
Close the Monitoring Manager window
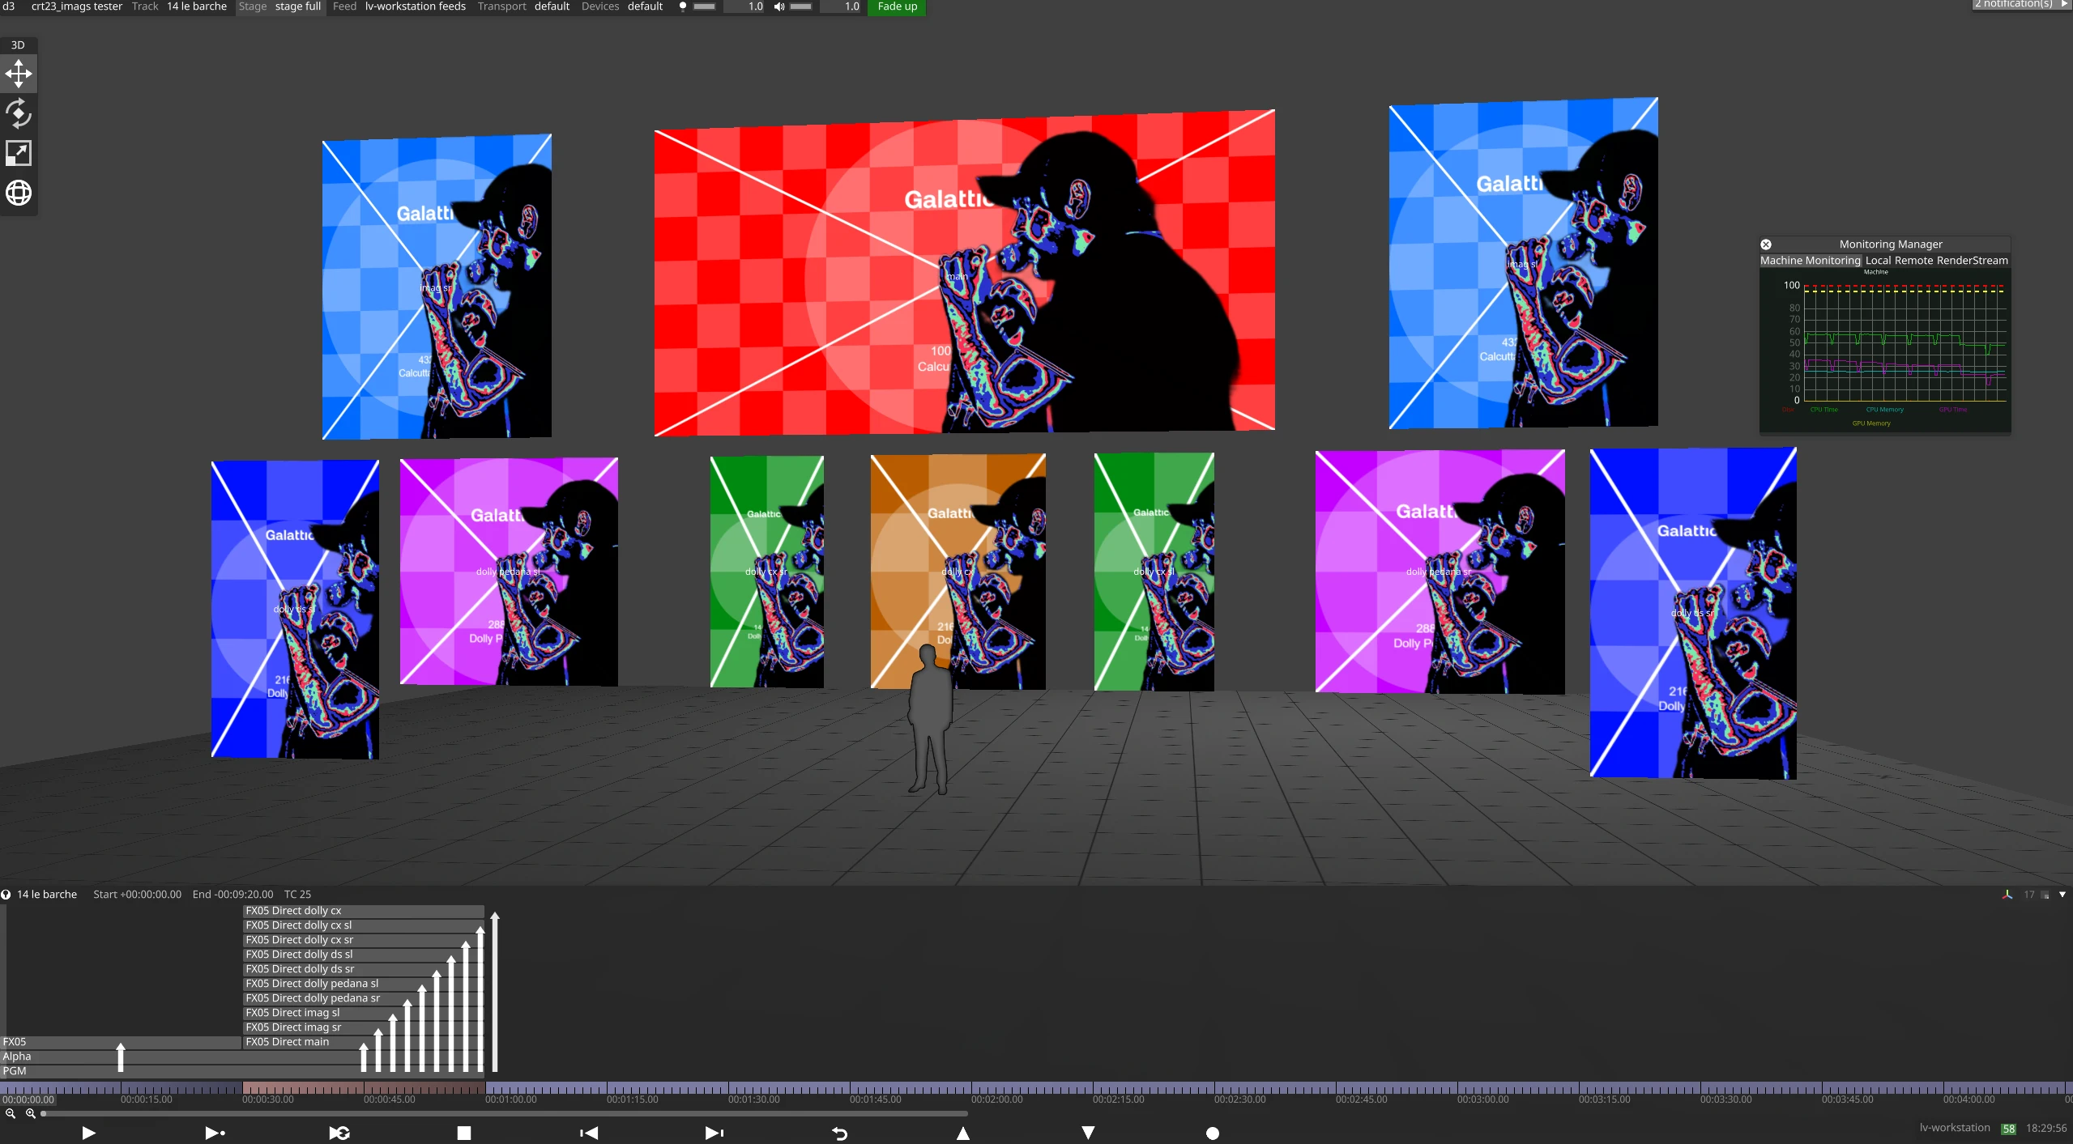point(1766,245)
